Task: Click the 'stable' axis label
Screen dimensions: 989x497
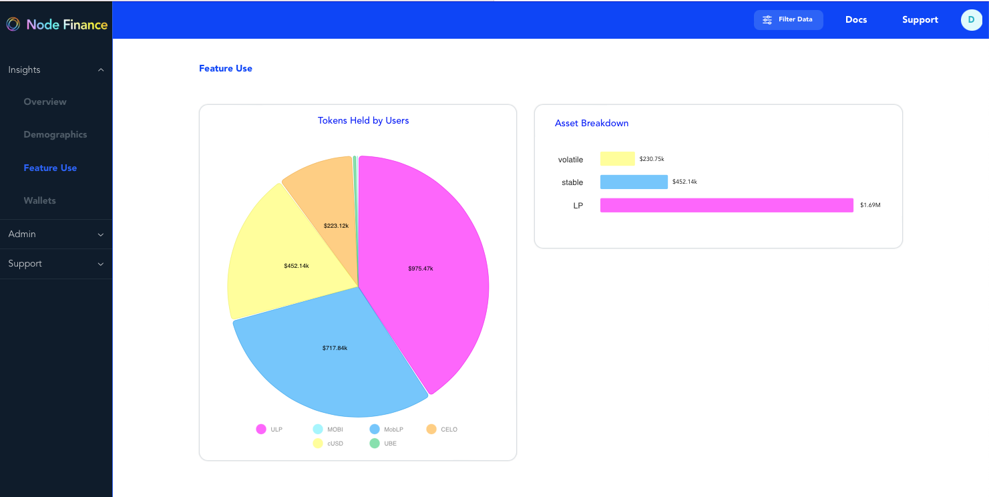Action: pyautogui.click(x=572, y=182)
